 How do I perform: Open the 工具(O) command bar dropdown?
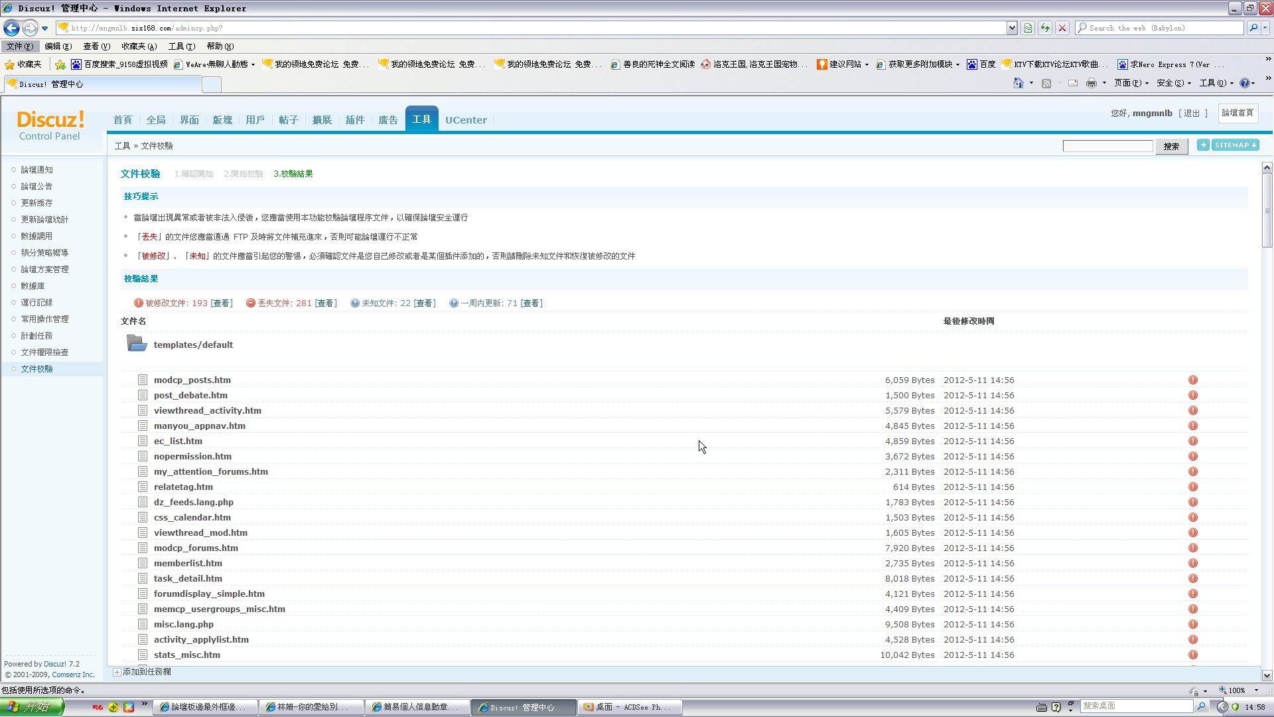click(1216, 83)
